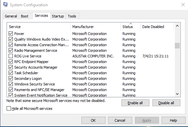Confirm with the OK button
Viewport: 188px width, 127px height.
click(x=93, y=120)
